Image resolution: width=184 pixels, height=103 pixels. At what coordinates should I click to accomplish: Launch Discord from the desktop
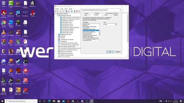coord(4,62)
